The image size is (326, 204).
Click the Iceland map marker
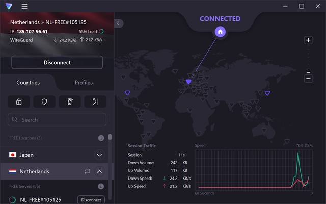(x=175, y=71)
